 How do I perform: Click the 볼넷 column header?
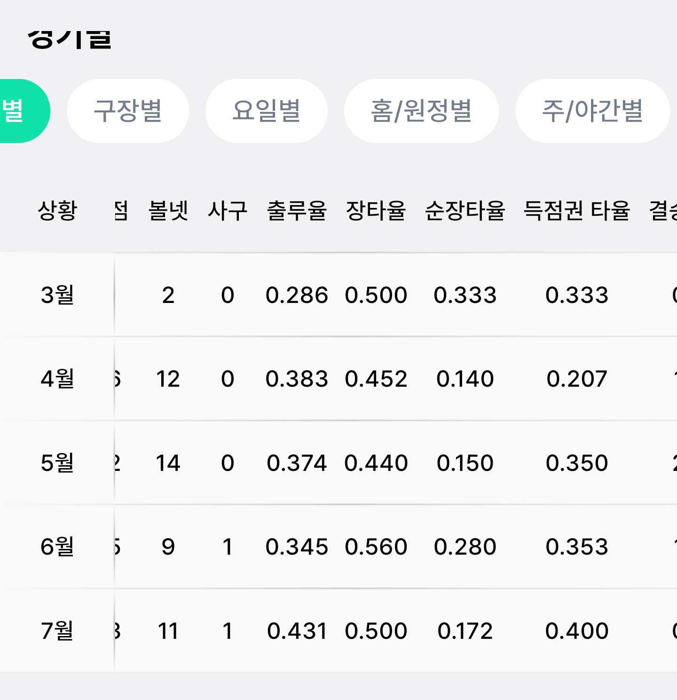(168, 210)
